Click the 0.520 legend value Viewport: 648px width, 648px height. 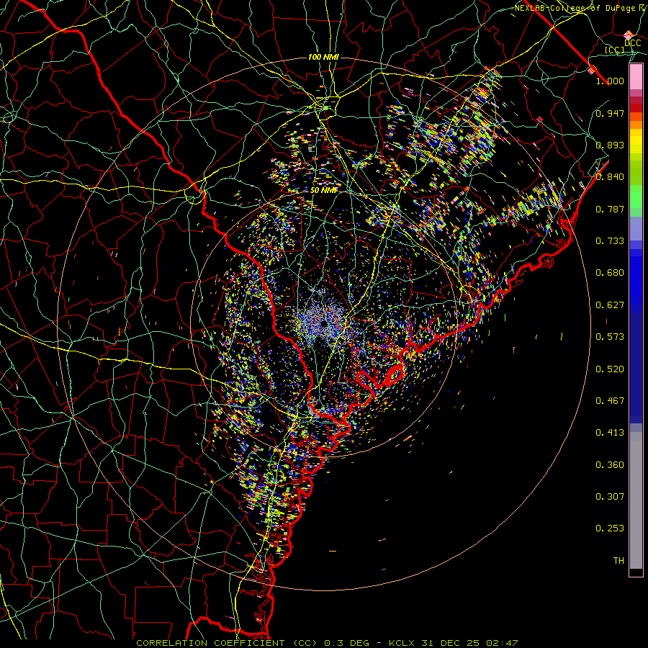[x=610, y=369]
